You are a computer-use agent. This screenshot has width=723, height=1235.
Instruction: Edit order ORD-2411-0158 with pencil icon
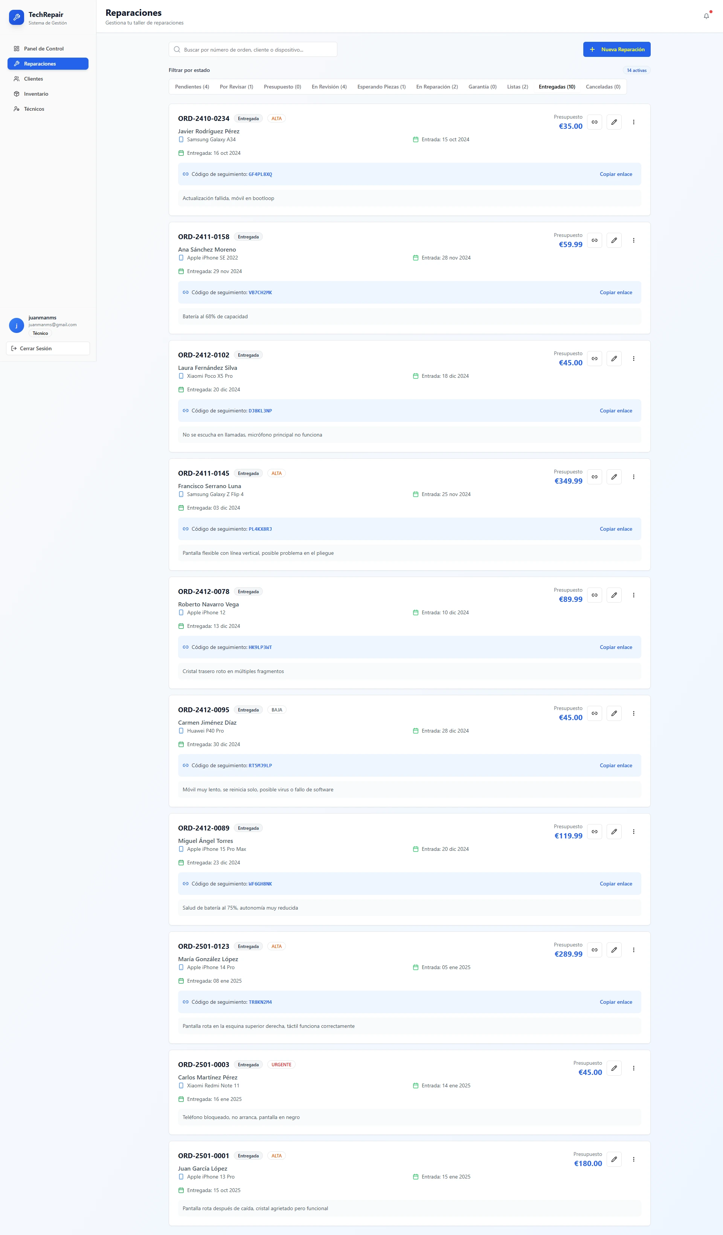(x=614, y=240)
